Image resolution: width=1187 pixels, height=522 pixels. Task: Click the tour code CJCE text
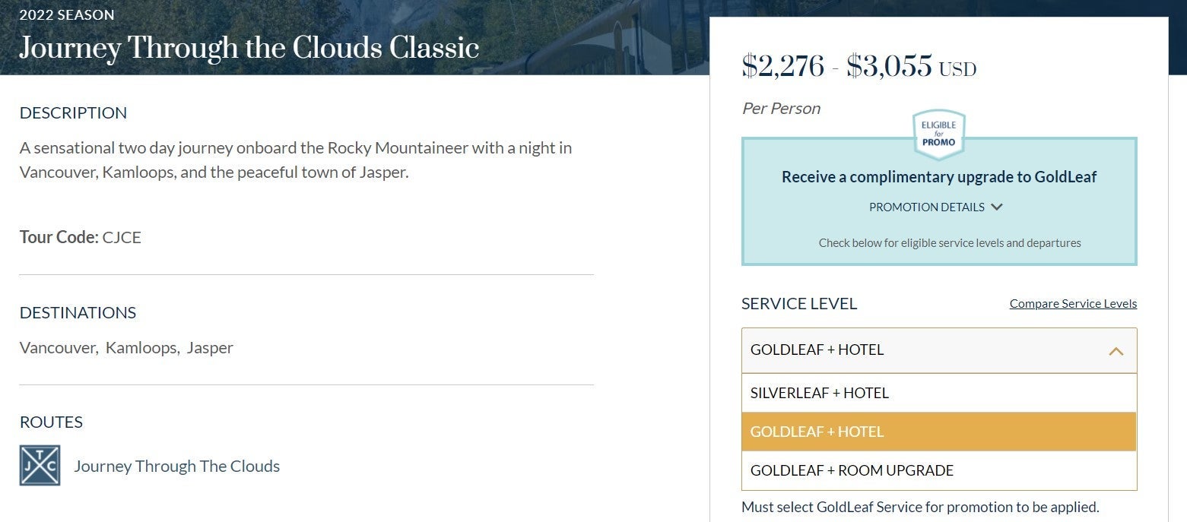click(x=122, y=237)
